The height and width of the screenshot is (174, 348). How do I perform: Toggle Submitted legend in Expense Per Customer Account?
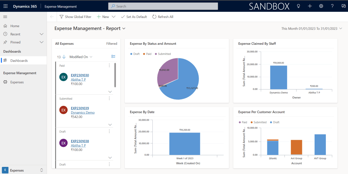point(258,122)
